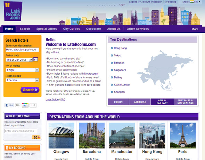Click the Paris city name
205x160 pixels.
[x=183, y=152]
